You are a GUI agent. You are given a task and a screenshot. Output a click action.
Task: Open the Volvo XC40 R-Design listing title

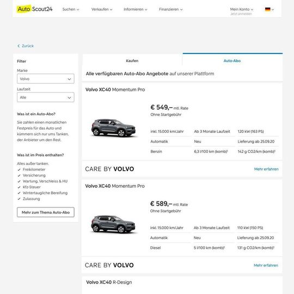pos(109,282)
